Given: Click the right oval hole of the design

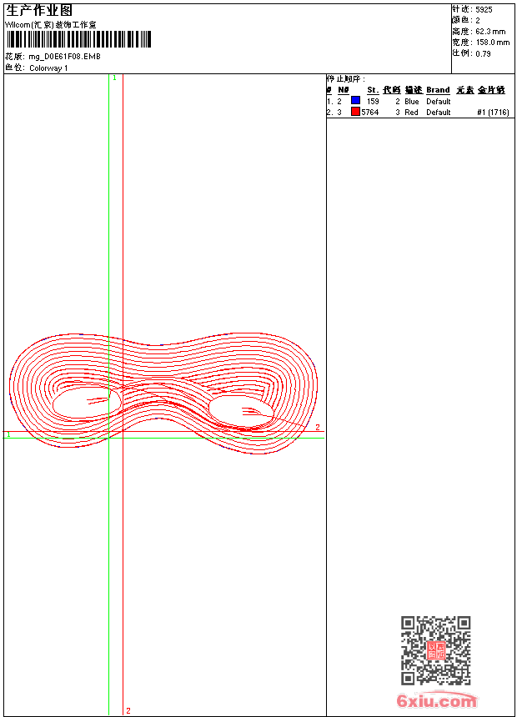Looking at the screenshot, I should pyautogui.click(x=240, y=411).
